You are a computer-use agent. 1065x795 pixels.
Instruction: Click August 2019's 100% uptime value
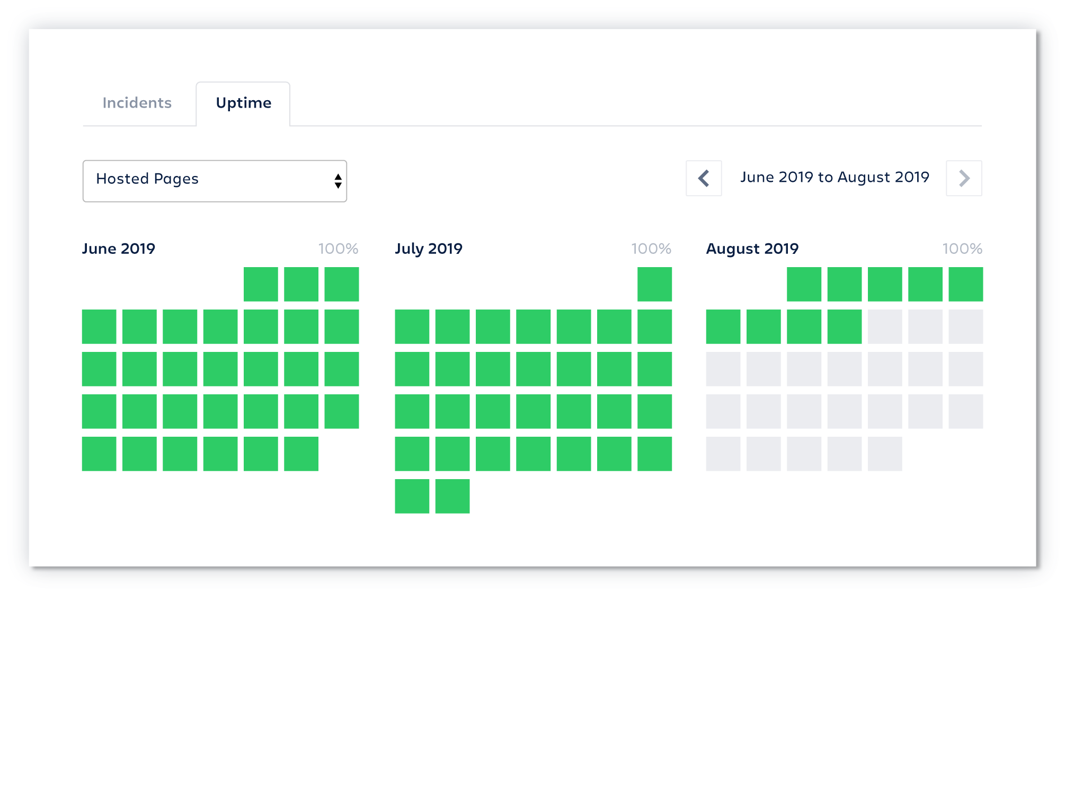click(x=962, y=249)
